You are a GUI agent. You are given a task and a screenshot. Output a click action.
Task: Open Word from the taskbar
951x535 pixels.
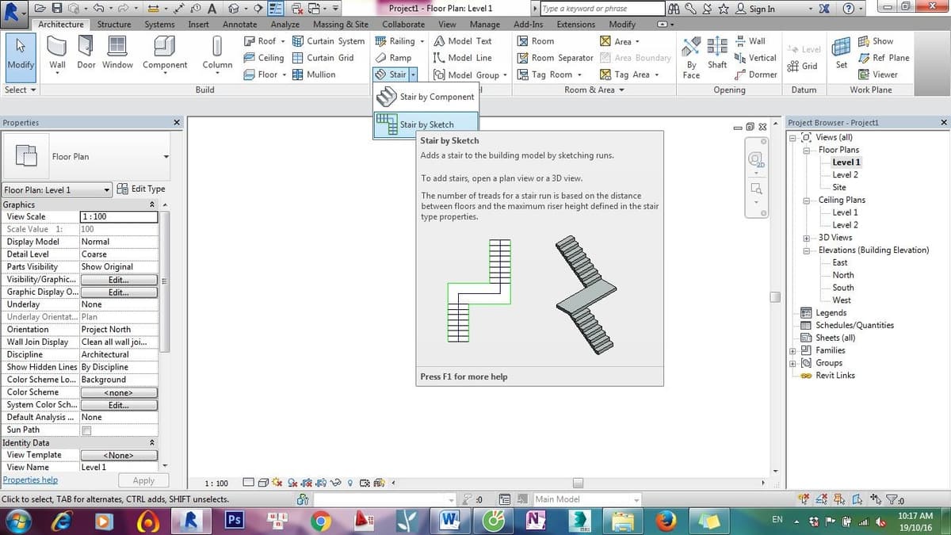(x=449, y=520)
